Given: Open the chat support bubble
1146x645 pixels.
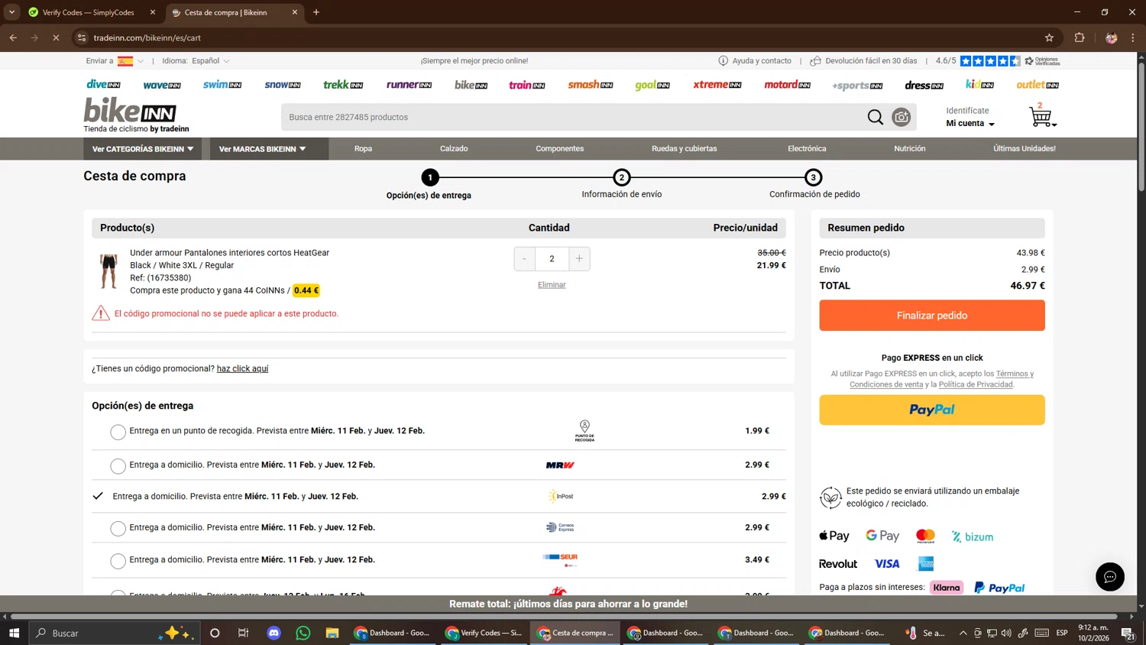Looking at the screenshot, I should [1109, 576].
